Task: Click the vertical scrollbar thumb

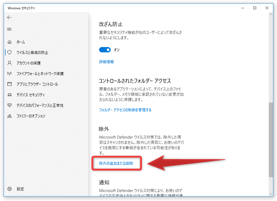Action: click(x=271, y=140)
